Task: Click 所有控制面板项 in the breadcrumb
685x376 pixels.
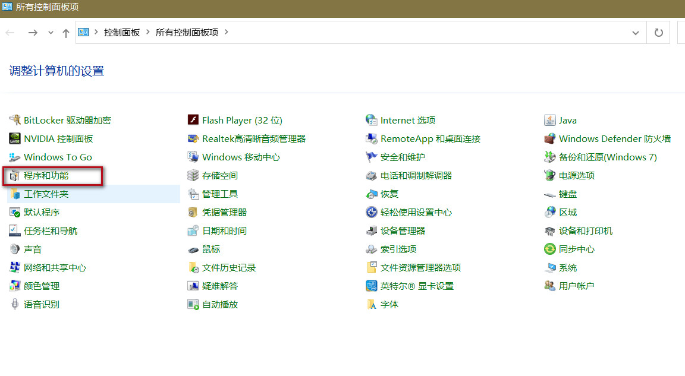Action: tap(187, 32)
